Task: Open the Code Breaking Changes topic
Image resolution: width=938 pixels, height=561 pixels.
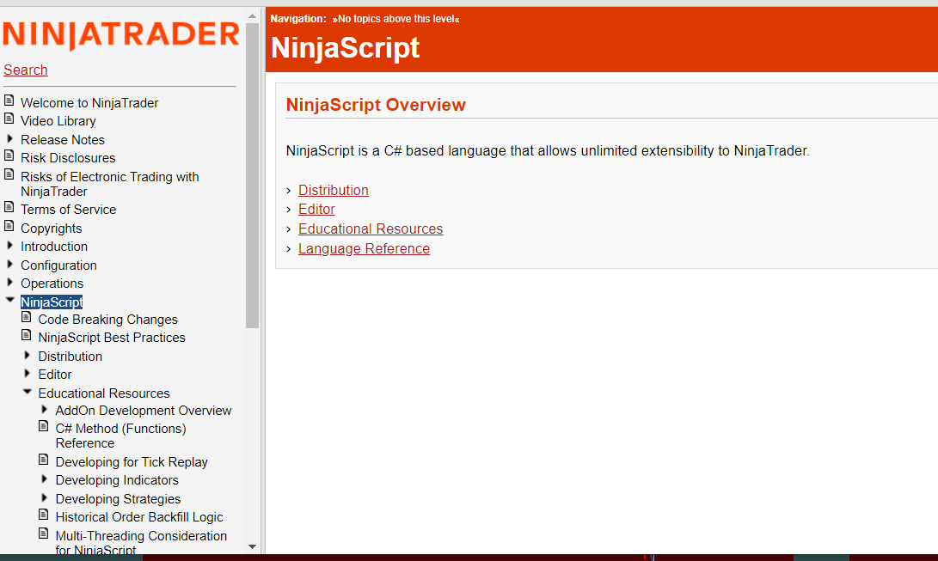Action: click(107, 320)
